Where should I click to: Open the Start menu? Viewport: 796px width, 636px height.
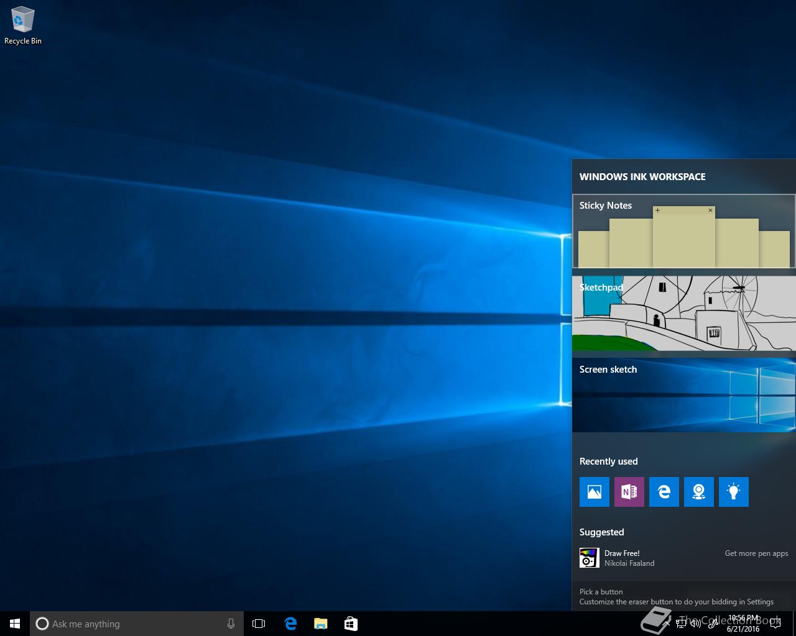pos(15,624)
